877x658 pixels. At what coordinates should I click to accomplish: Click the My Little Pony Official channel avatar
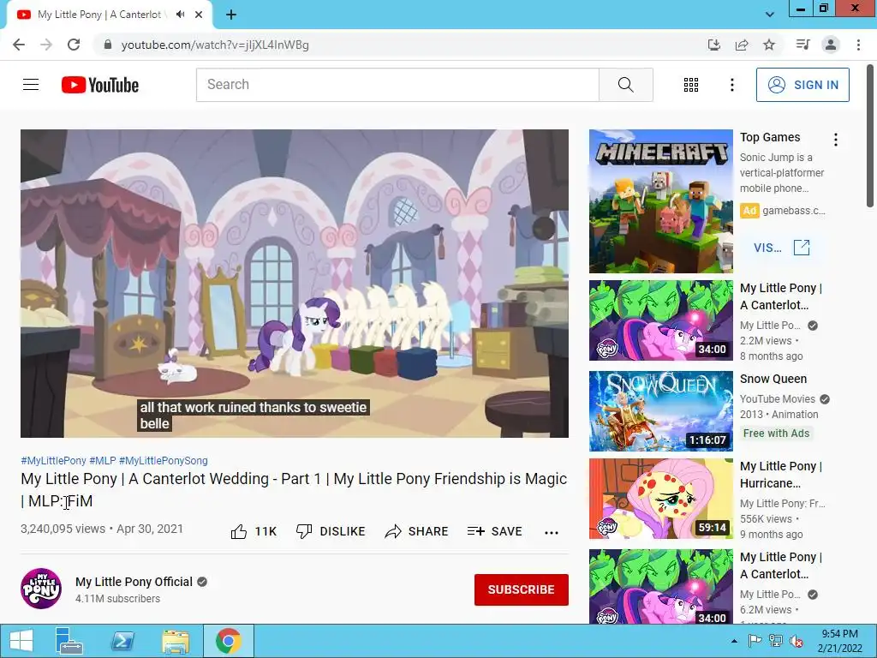click(x=41, y=589)
